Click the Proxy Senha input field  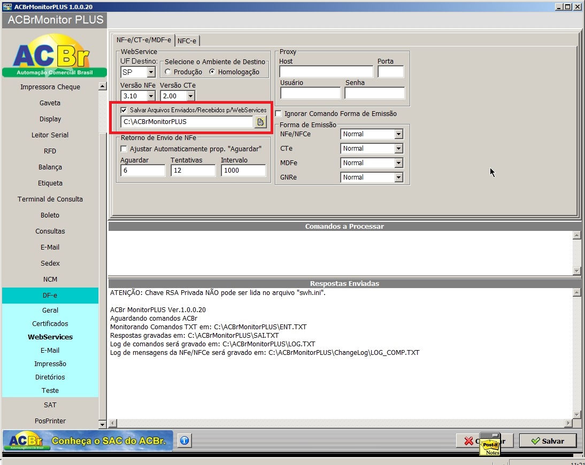click(374, 93)
